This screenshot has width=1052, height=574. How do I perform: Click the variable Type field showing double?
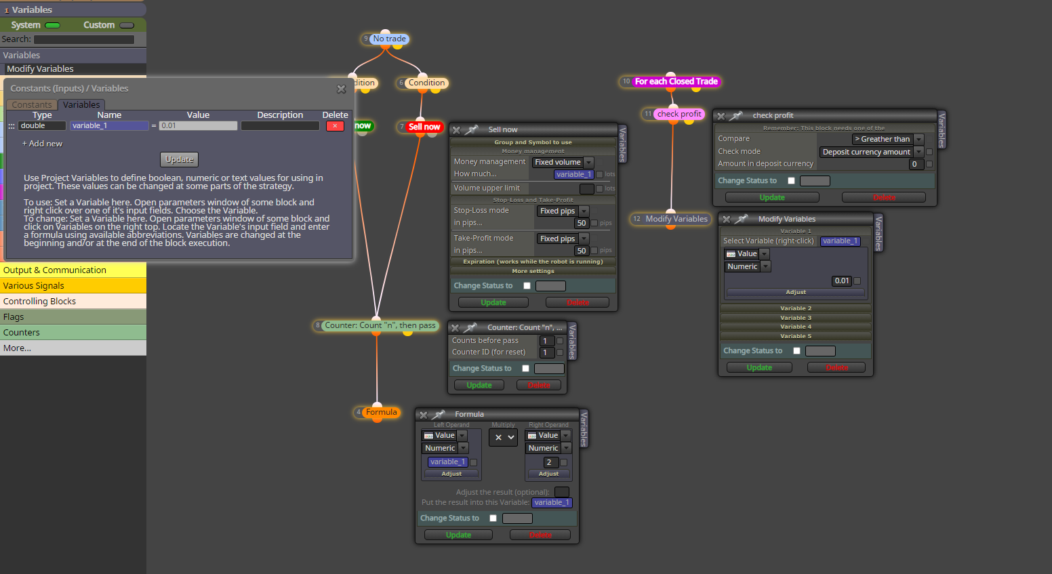pos(42,126)
